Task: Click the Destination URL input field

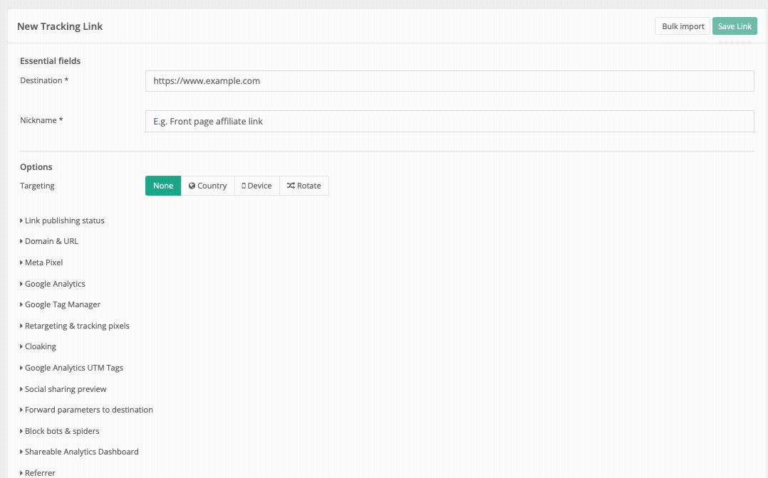Action: [450, 80]
